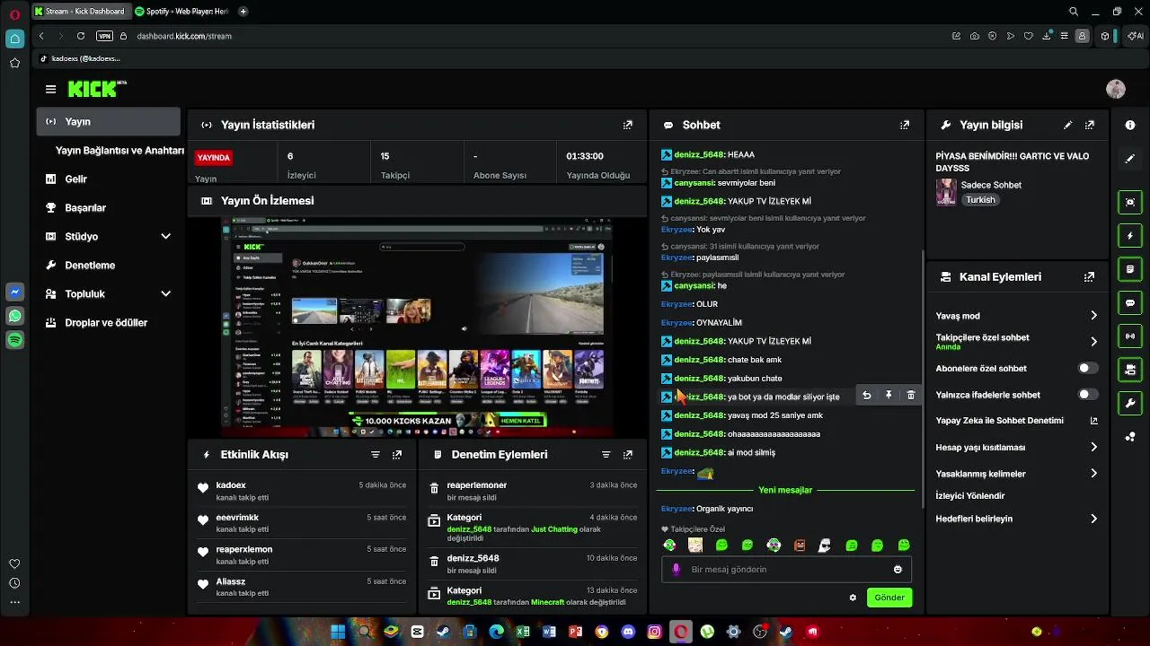This screenshot has width=1150, height=646.
Task: Open Spotify from the Opera sidebar
Action: pos(14,340)
